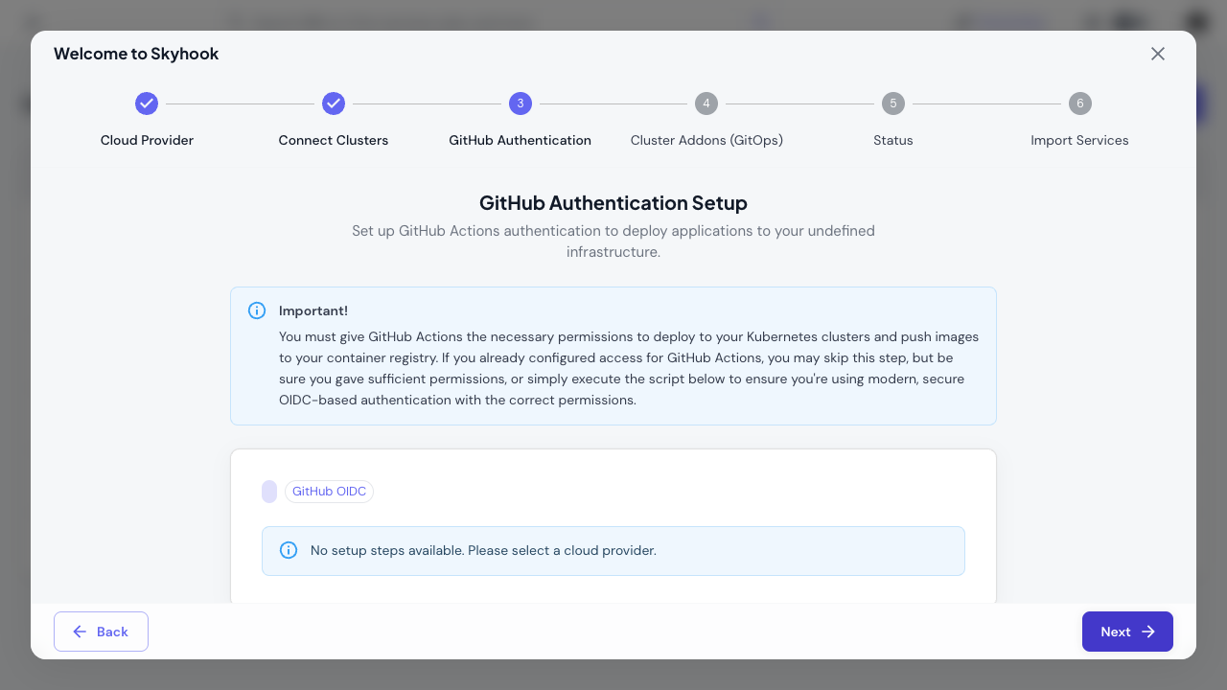The height and width of the screenshot is (690, 1227).
Task: Select the step 6 Import Services circle
Action: [1080, 103]
